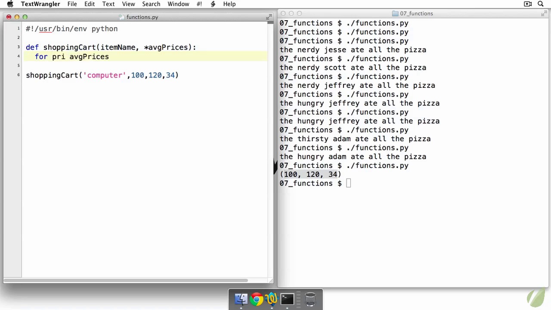The width and height of the screenshot is (551, 310).
Task: Click the shoppingCart('computer',100,120,34) call line
Action: point(102,75)
